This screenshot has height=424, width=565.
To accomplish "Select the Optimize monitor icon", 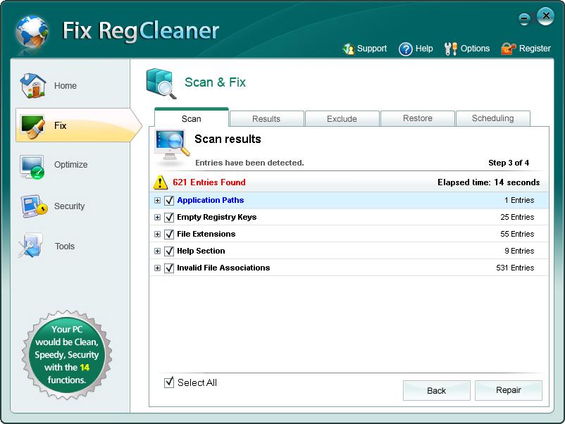I will 32,166.
